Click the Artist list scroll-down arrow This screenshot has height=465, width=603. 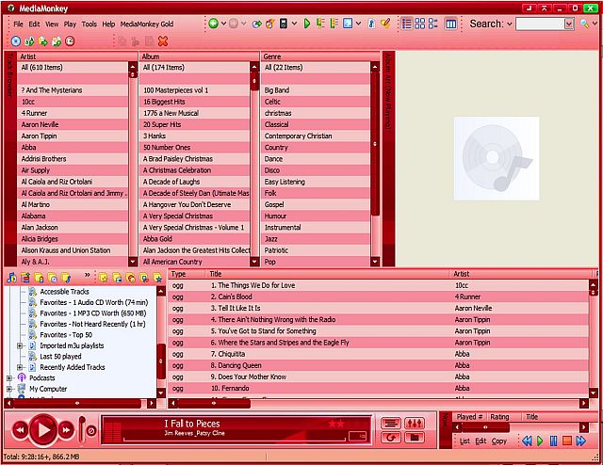[133, 262]
